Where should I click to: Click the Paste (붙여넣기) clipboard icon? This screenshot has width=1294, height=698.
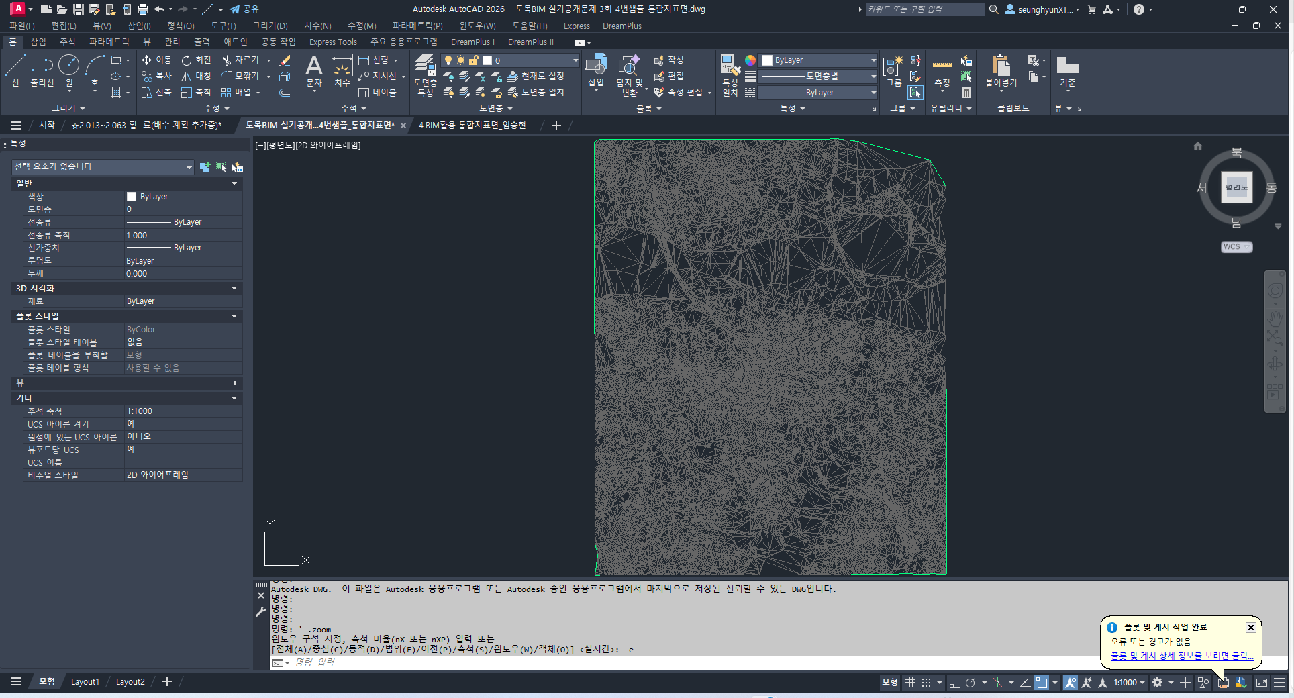coord(1001,70)
